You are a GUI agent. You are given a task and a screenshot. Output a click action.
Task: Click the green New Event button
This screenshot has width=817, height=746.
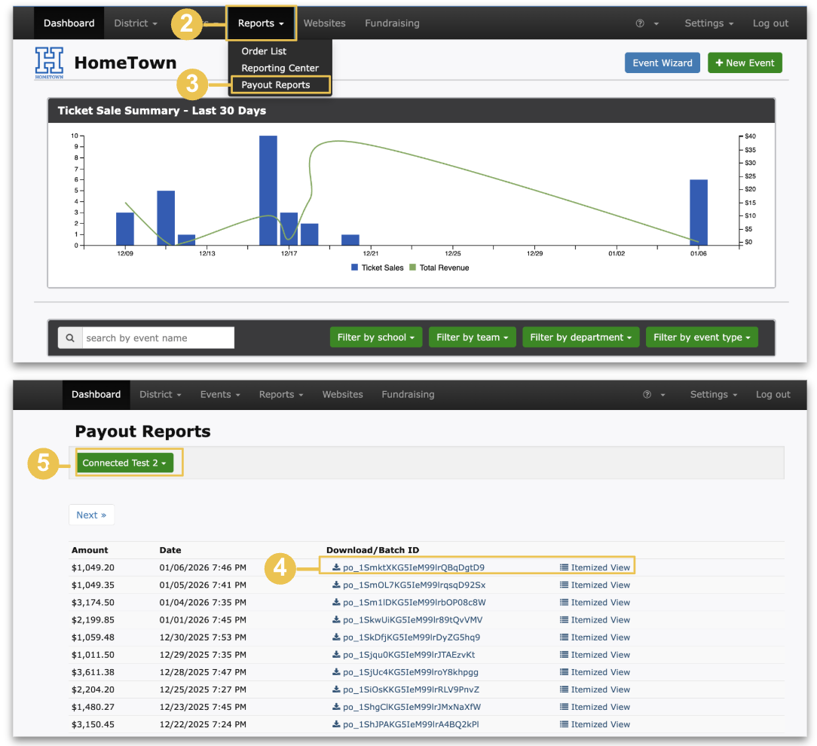coord(745,63)
